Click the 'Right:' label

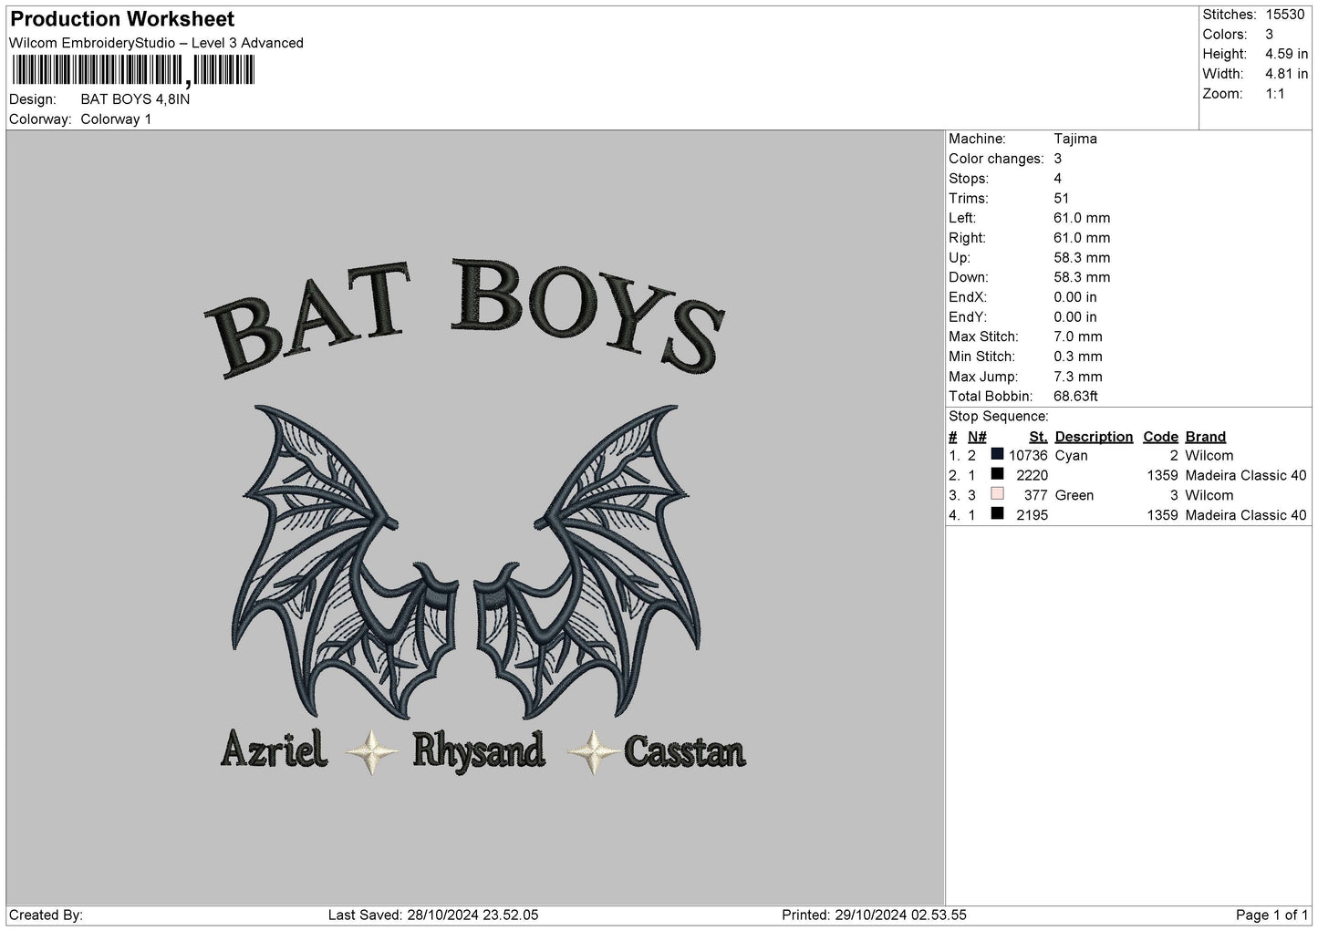point(967,238)
